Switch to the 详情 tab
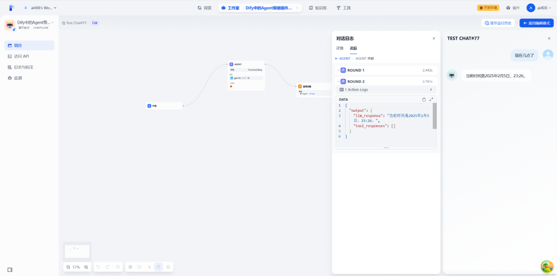 pos(340,48)
